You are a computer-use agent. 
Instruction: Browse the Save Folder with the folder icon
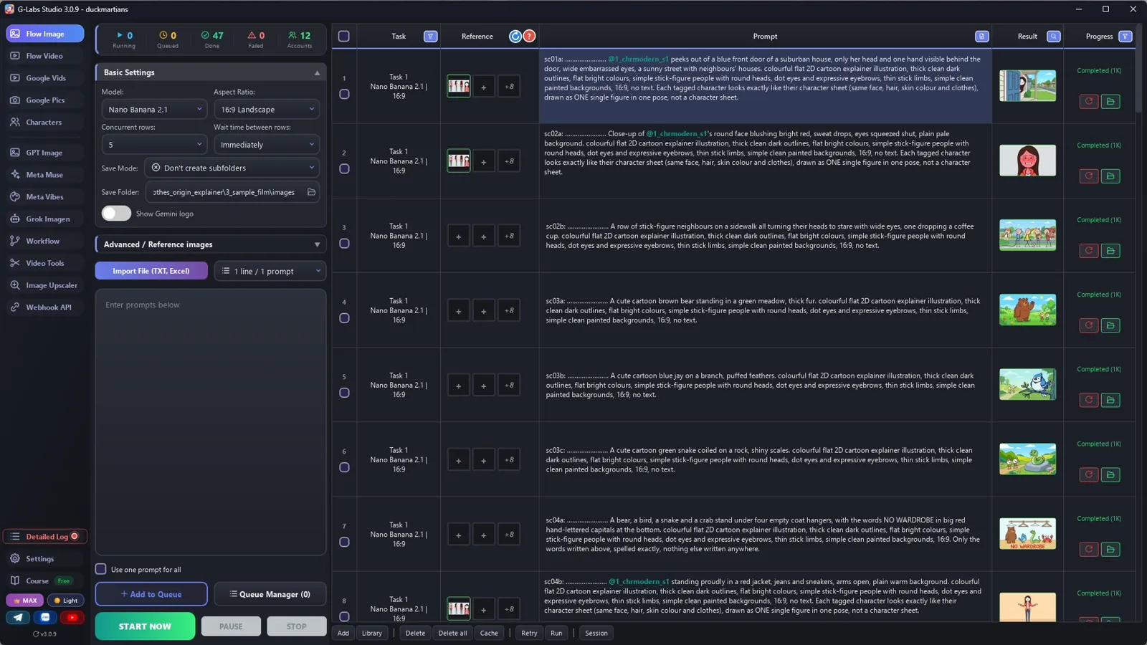point(311,192)
